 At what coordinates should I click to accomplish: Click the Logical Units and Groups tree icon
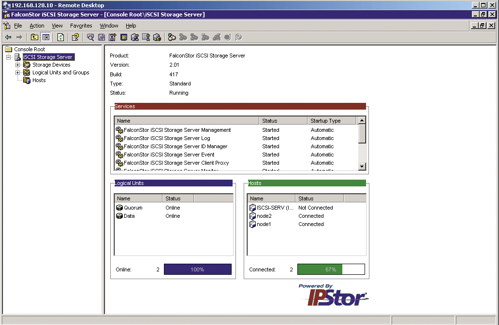click(27, 72)
